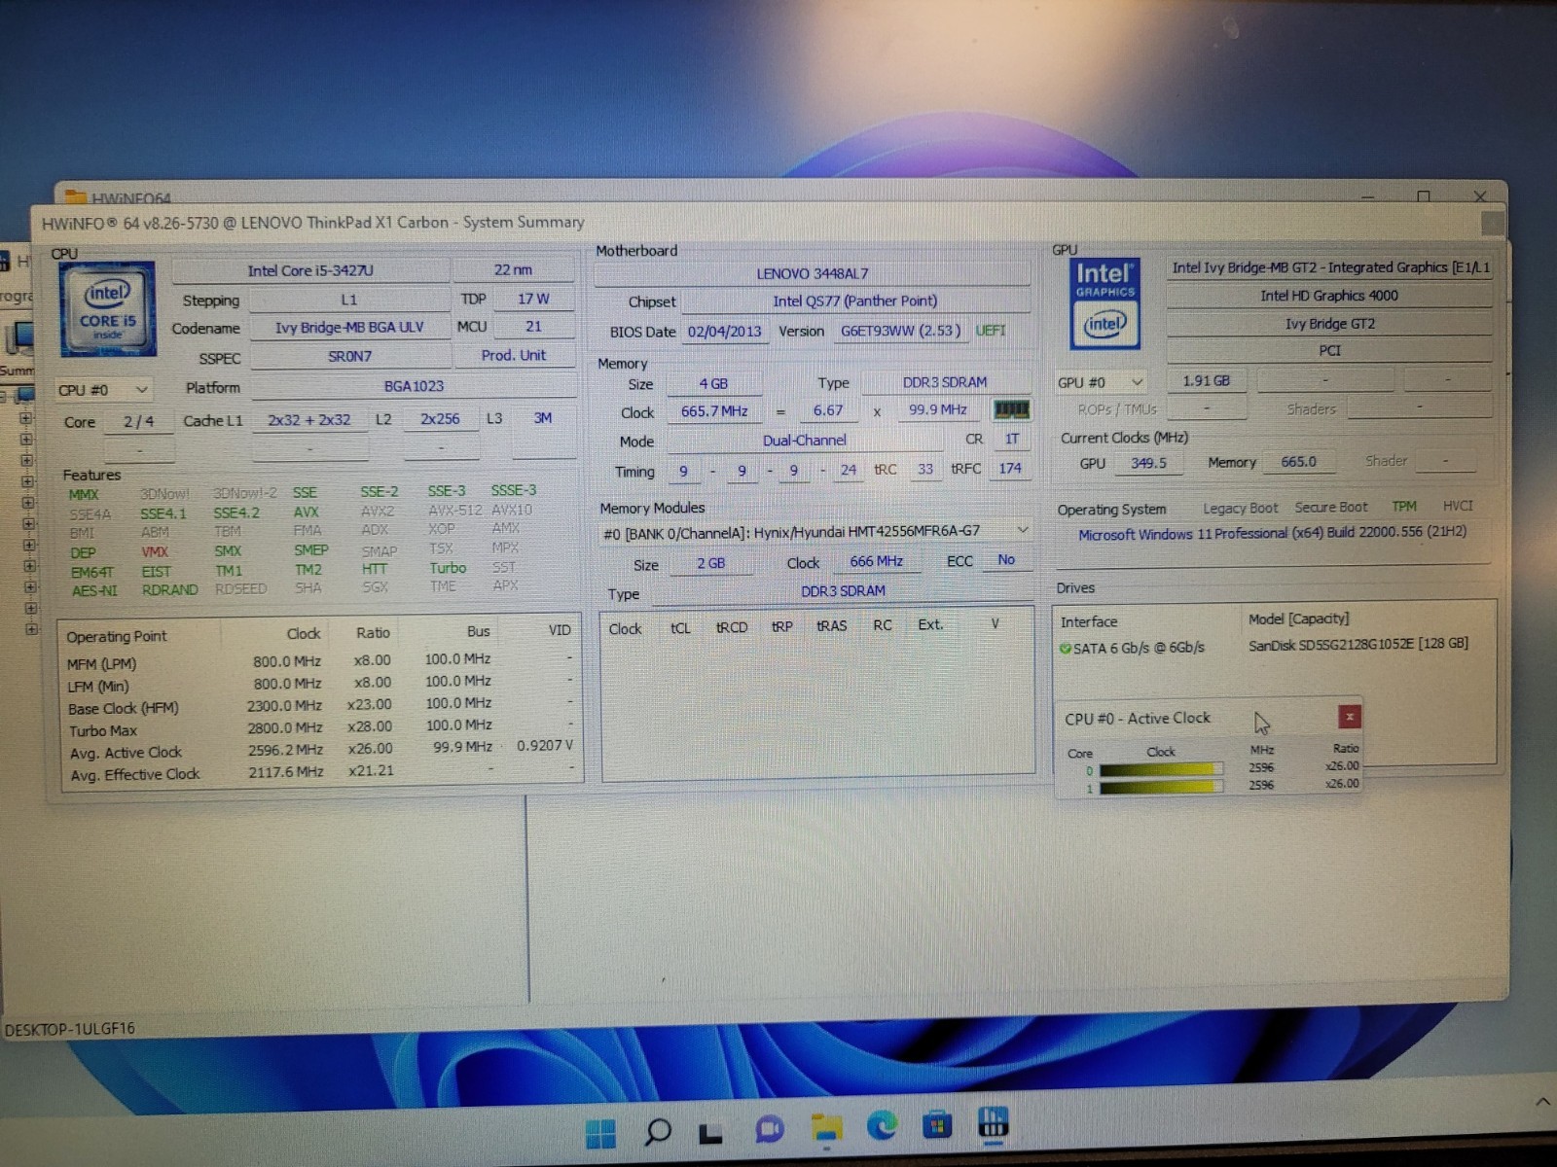Click the 22 nm process field

[x=513, y=269]
